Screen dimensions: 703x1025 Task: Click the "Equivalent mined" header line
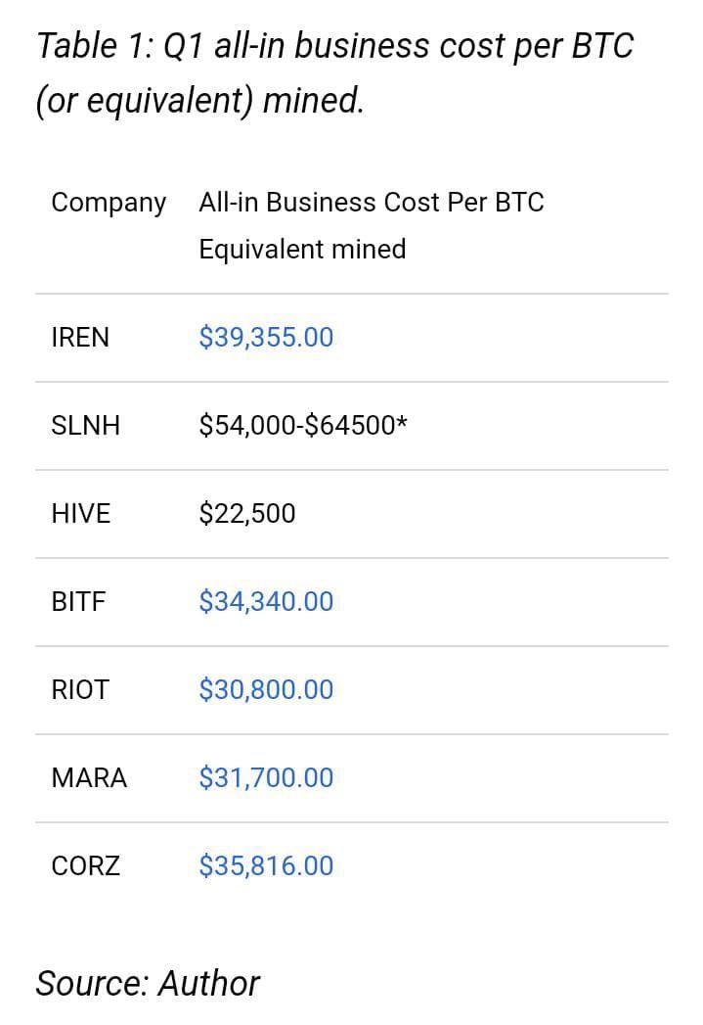coord(302,249)
